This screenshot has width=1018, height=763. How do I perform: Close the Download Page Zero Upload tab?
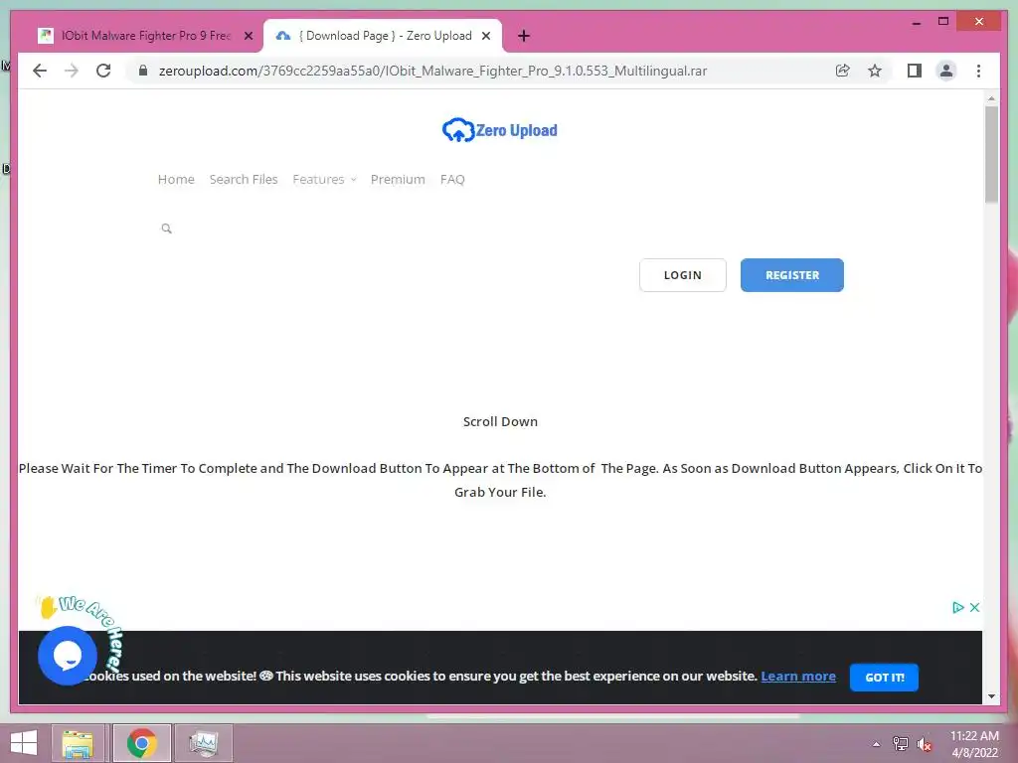coord(485,36)
